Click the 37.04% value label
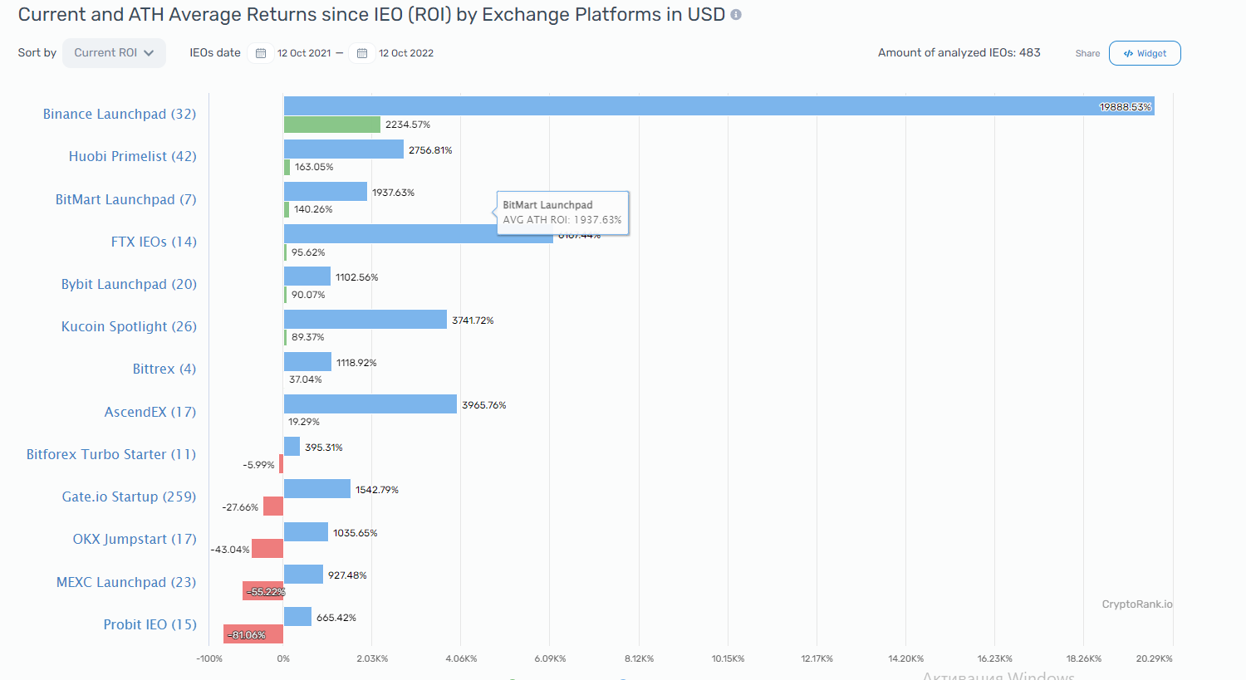Viewport: 1246px width, 680px height. coord(306,379)
